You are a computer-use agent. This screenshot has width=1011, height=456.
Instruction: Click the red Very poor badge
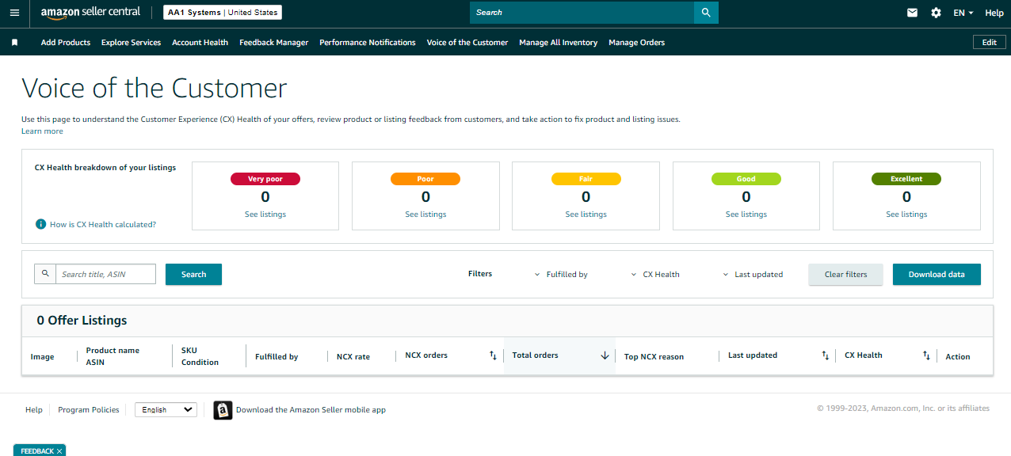click(x=265, y=179)
